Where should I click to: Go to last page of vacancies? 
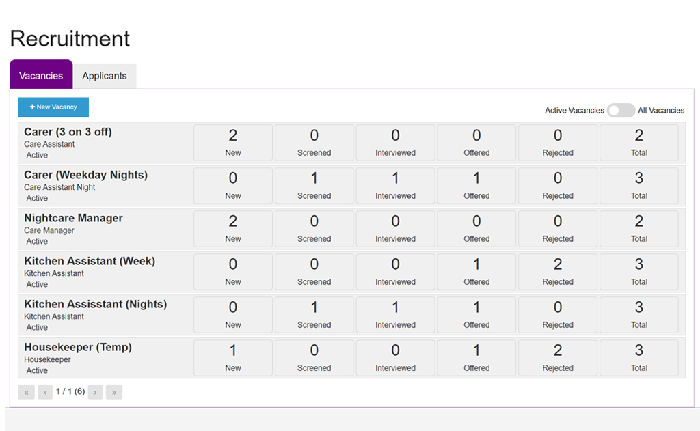pyautogui.click(x=114, y=392)
